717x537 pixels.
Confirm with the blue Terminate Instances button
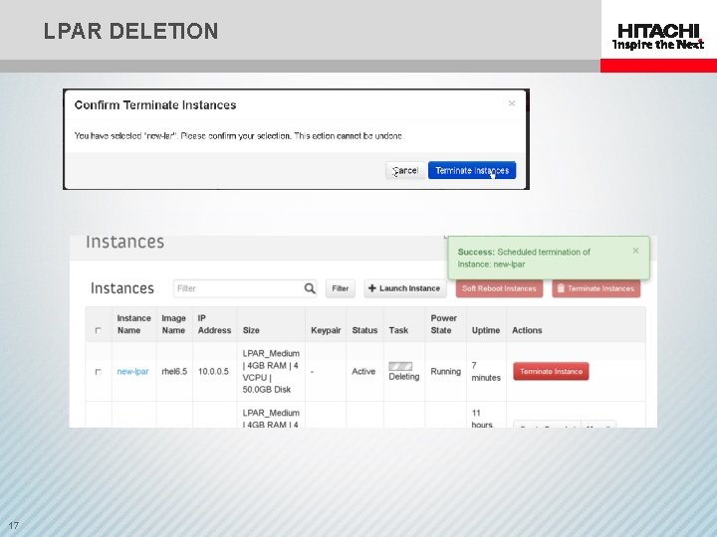coord(472,170)
